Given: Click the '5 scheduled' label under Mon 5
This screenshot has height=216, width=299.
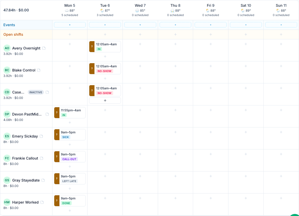Looking at the screenshot, I should pyautogui.click(x=70, y=15).
